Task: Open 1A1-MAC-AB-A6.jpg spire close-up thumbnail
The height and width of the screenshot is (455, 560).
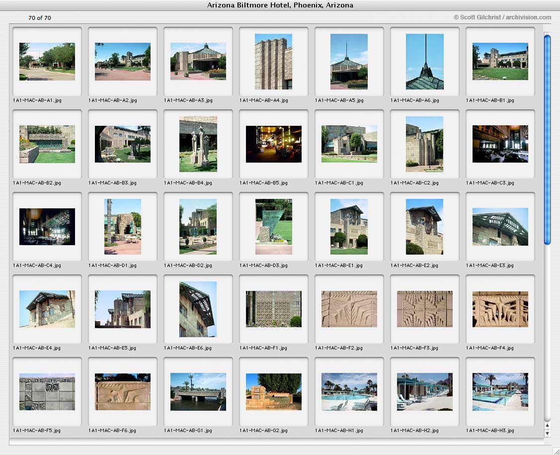Action: click(425, 62)
